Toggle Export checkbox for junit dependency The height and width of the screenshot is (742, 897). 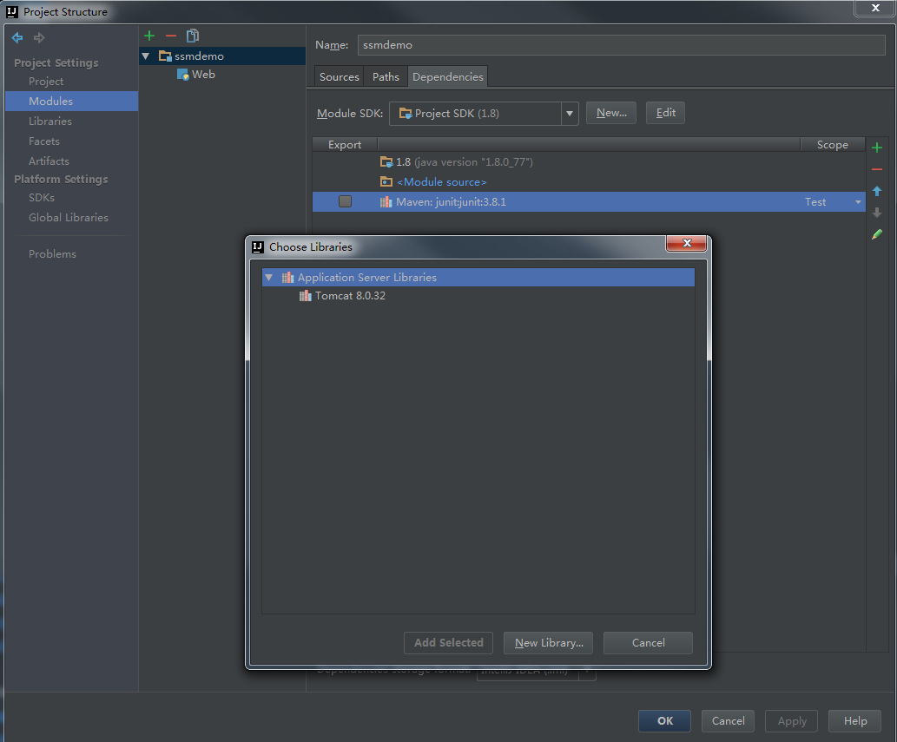345,201
